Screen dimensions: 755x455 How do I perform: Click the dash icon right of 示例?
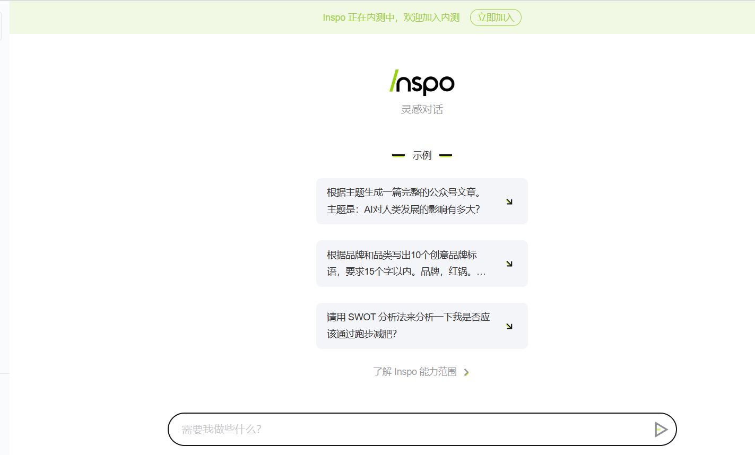446,155
